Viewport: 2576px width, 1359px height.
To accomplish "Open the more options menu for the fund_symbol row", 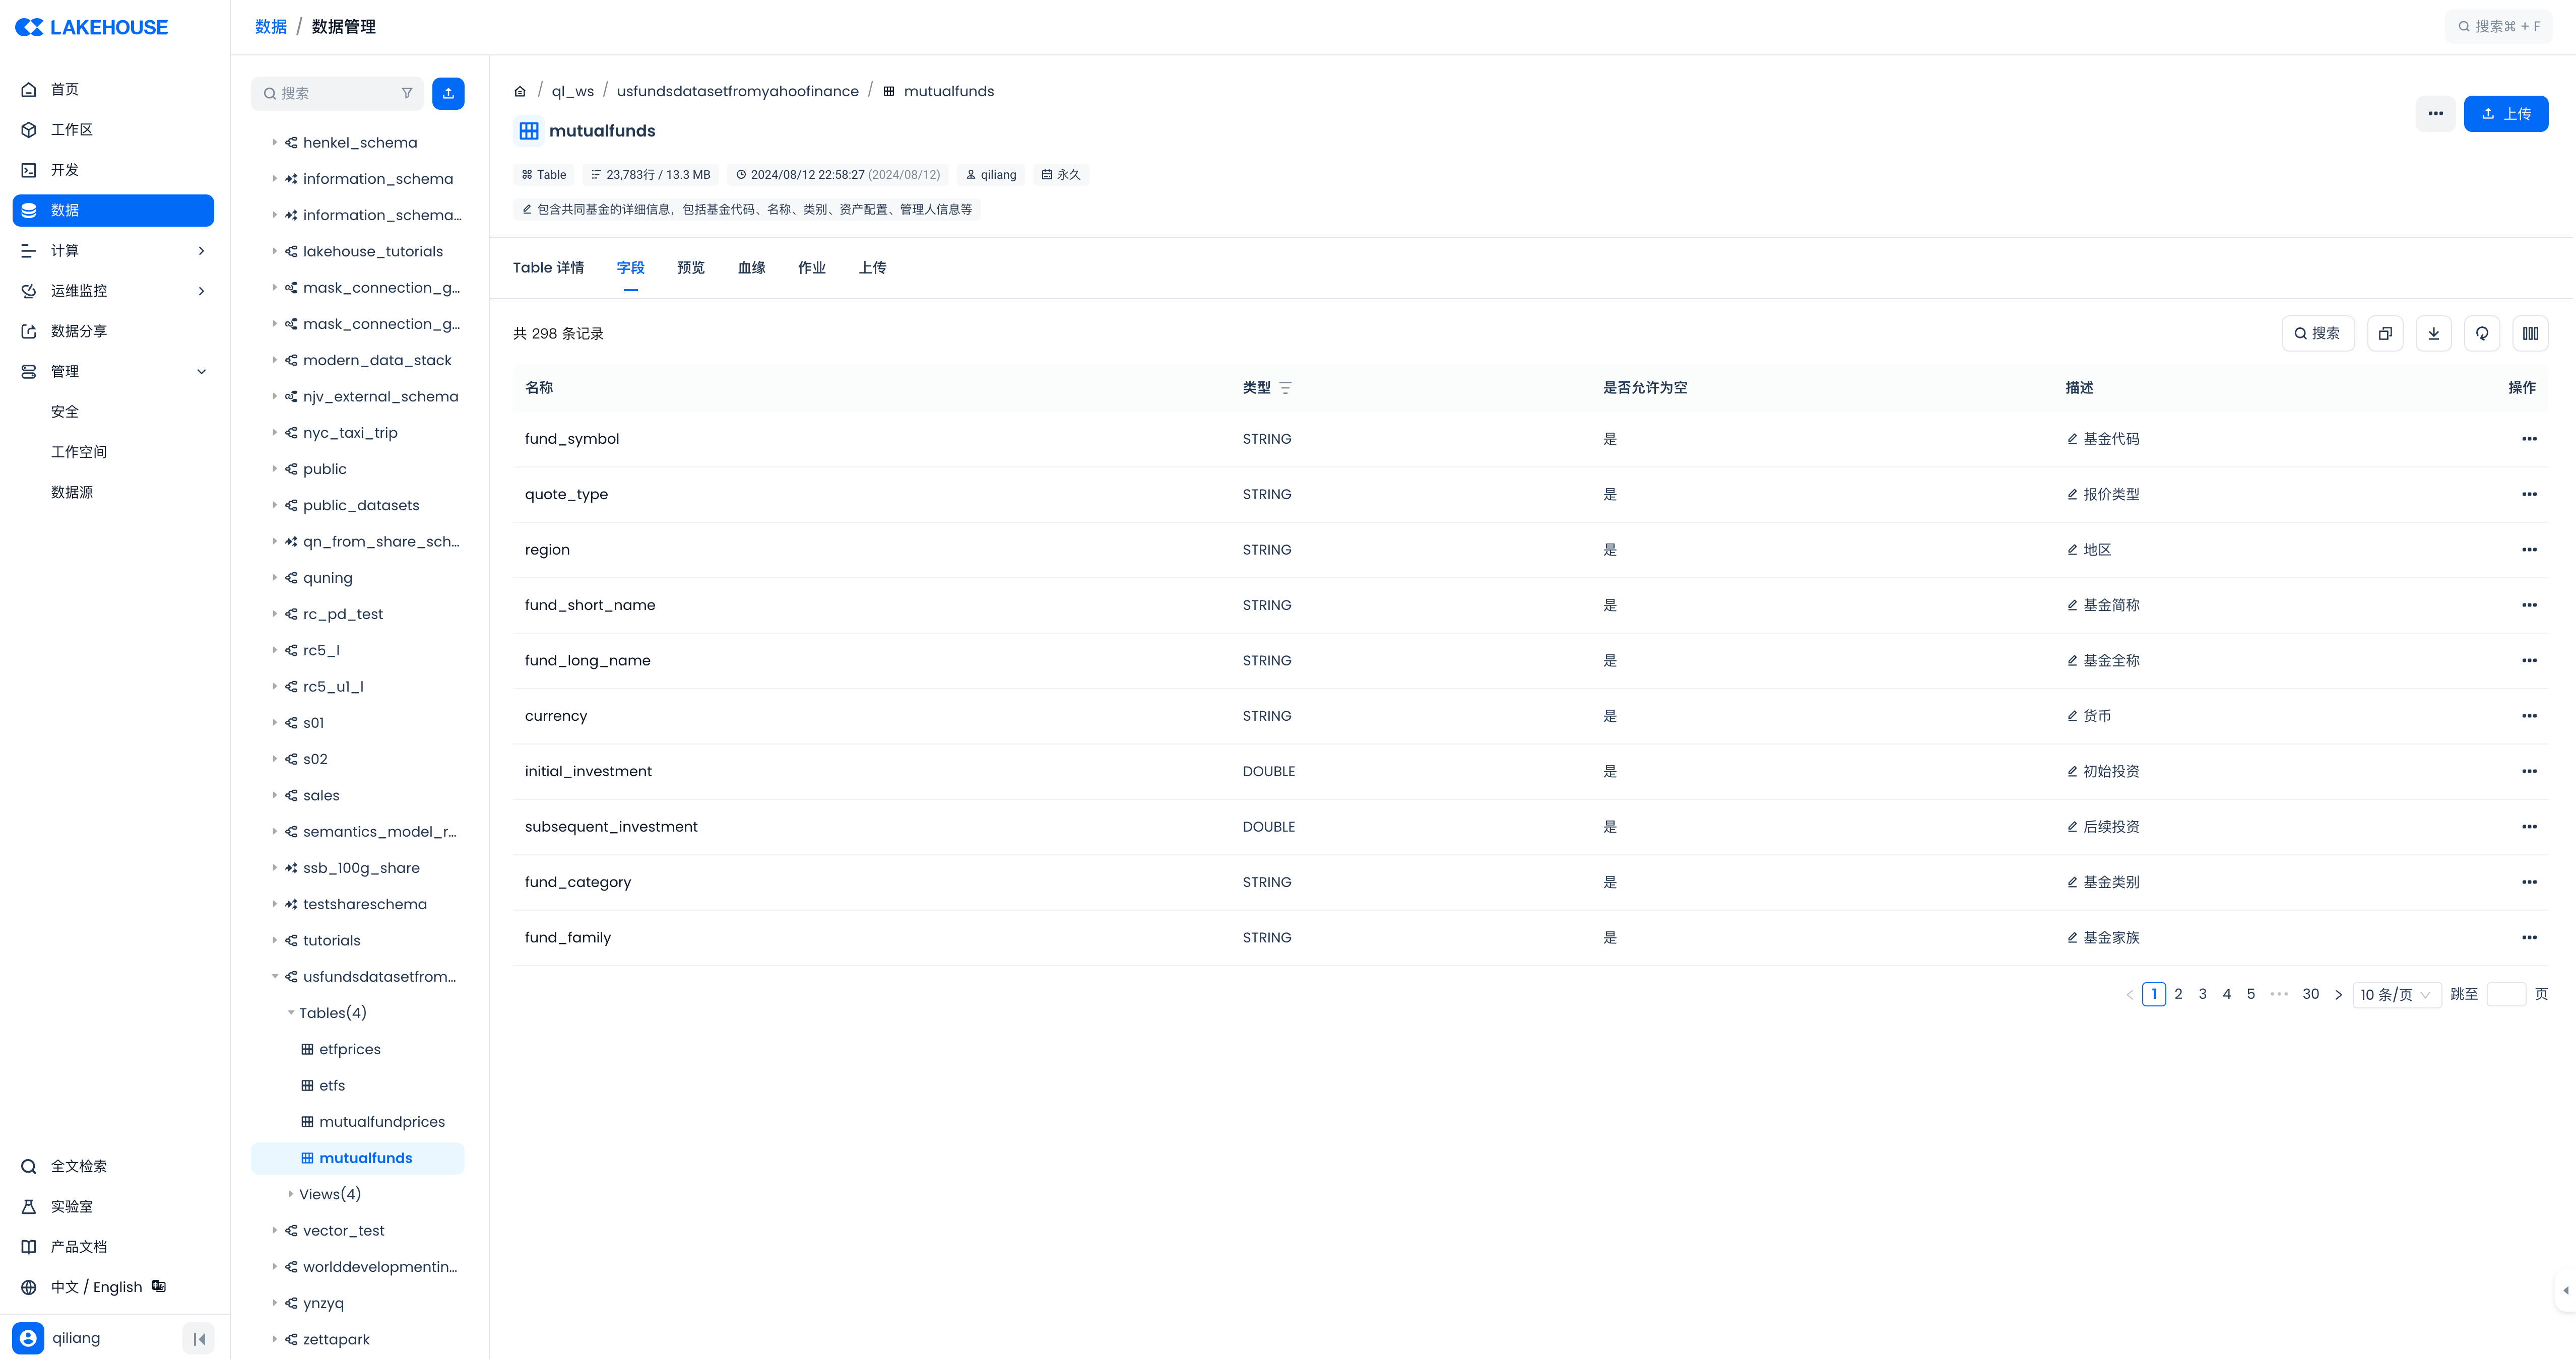I will coord(2529,439).
